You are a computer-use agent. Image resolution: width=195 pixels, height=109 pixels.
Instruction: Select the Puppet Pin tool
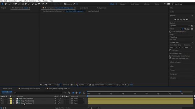point(46,4)
